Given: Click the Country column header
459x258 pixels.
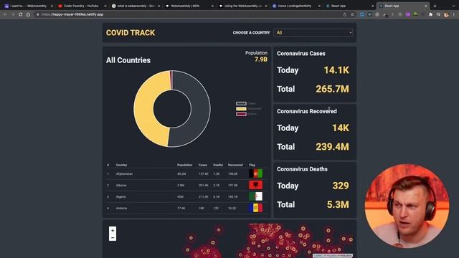Looking at the screenshot, I should (121, 165).
